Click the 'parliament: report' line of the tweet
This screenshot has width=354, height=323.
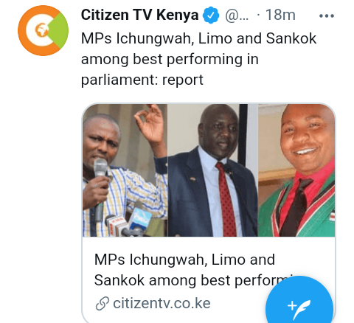(x=142, y=80)
